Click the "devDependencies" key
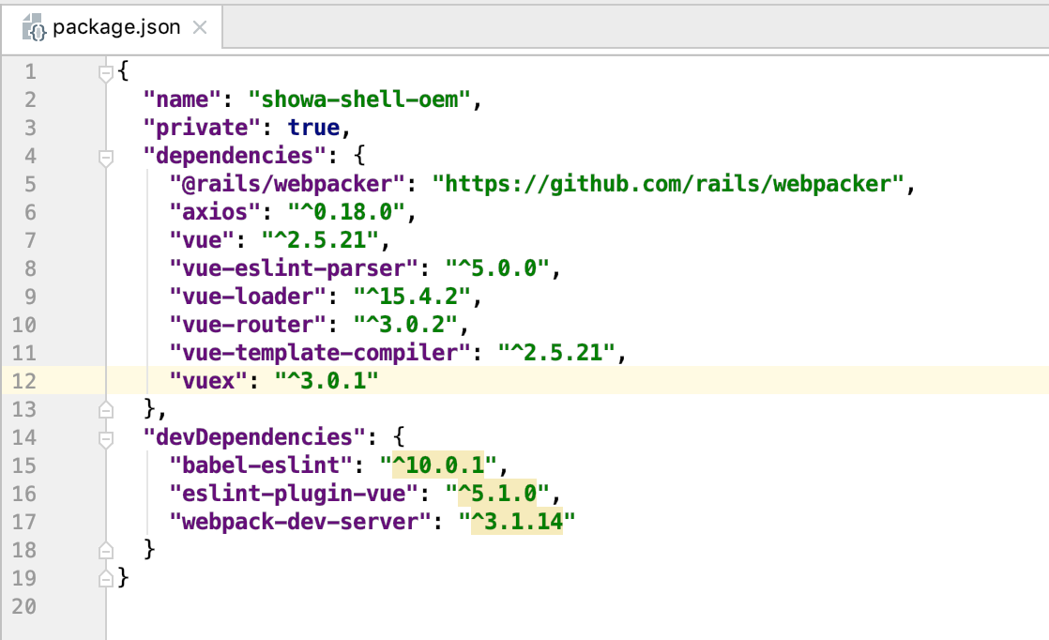Image resolution: width=1049 pixels, height=640 pixels. [254, 436]
